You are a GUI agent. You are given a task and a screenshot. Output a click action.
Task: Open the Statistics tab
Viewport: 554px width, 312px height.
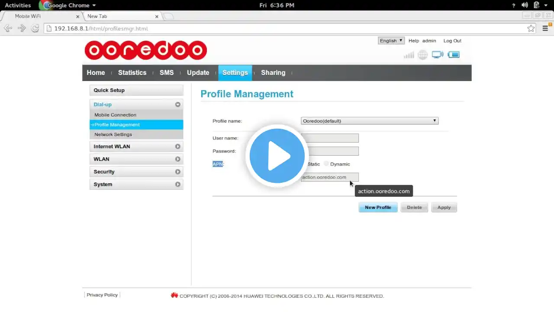(x=132, y=73)
